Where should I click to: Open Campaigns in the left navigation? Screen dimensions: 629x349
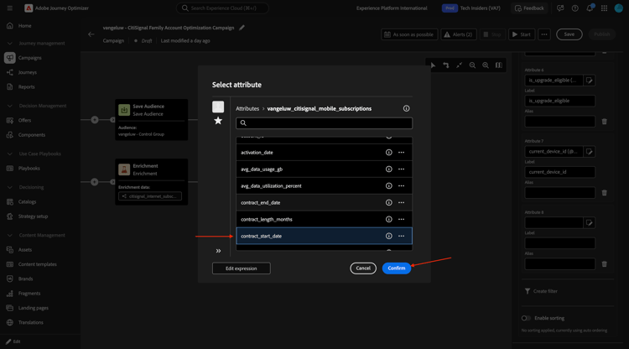(x=29, y=58)
